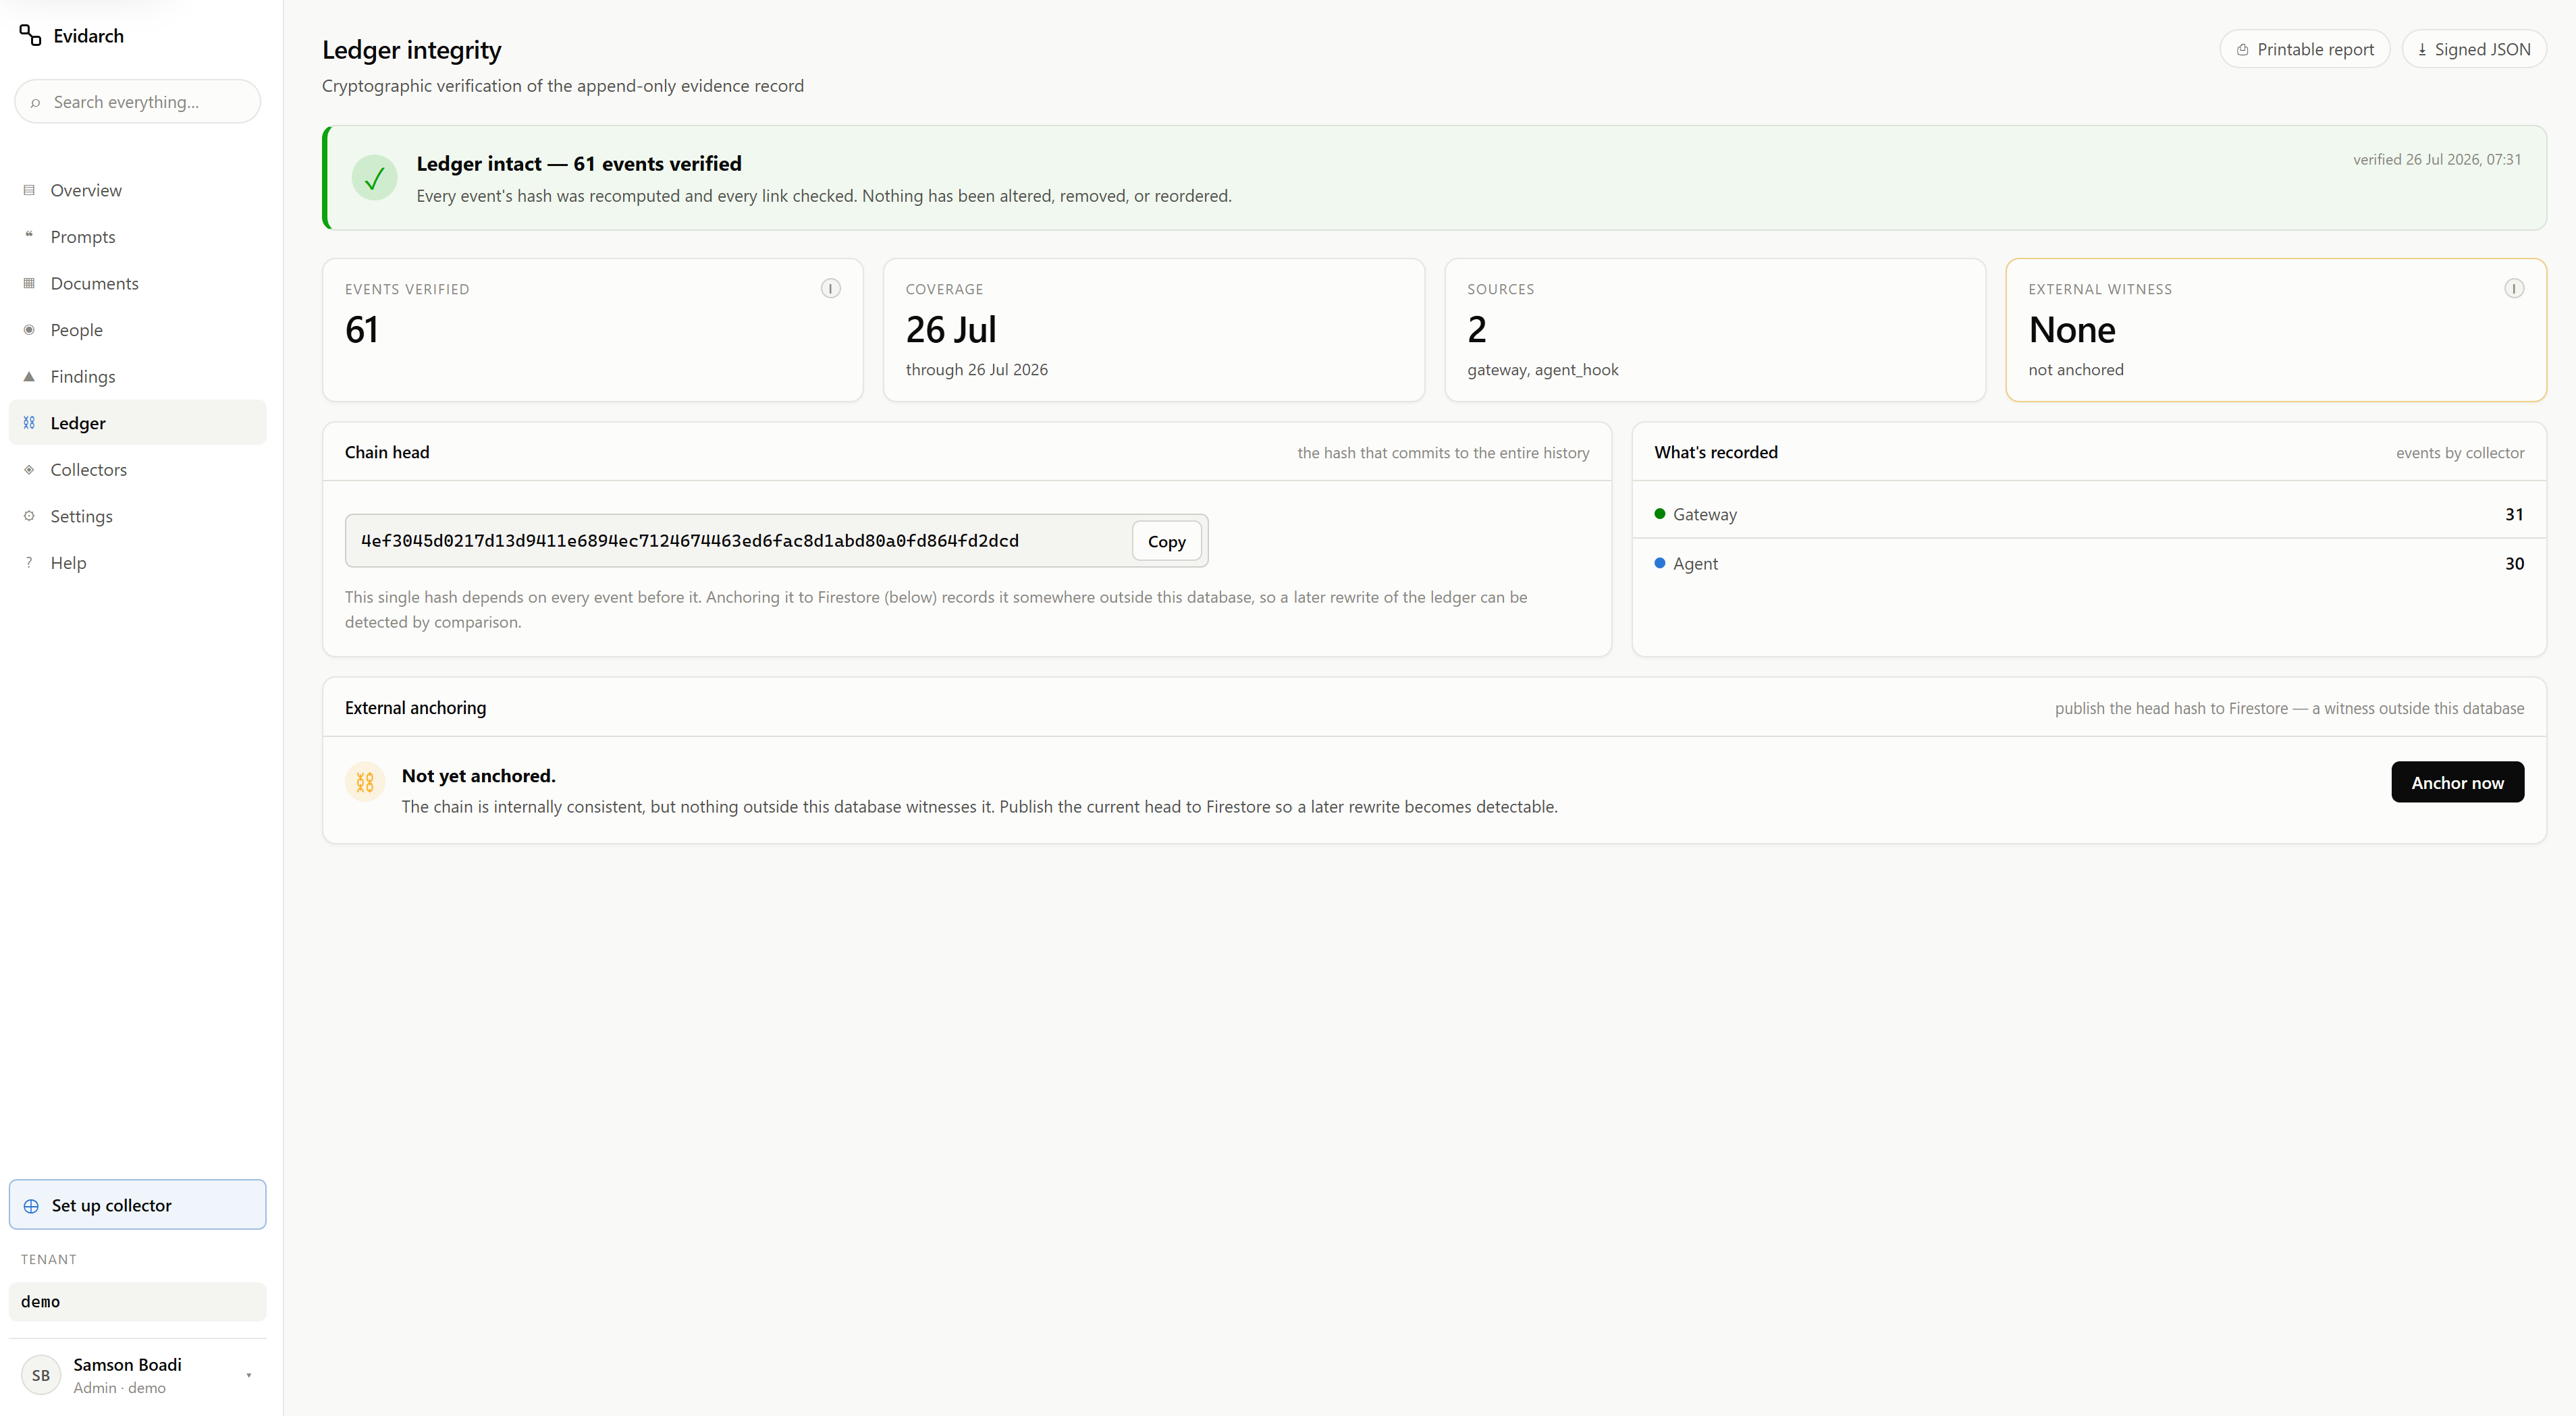Viewport: 2576px width, 1416px height.
Task: Download the Signed JSON
Action: click(2474, 49)
